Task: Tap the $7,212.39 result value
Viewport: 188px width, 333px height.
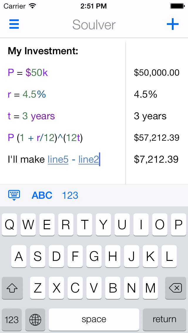Action: coord(156,159)
